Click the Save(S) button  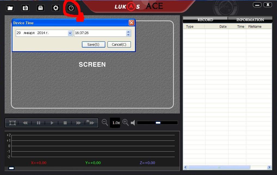93,44
